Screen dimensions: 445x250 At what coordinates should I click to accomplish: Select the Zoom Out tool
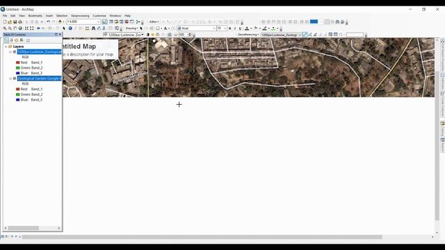click(x=10, y=28)
